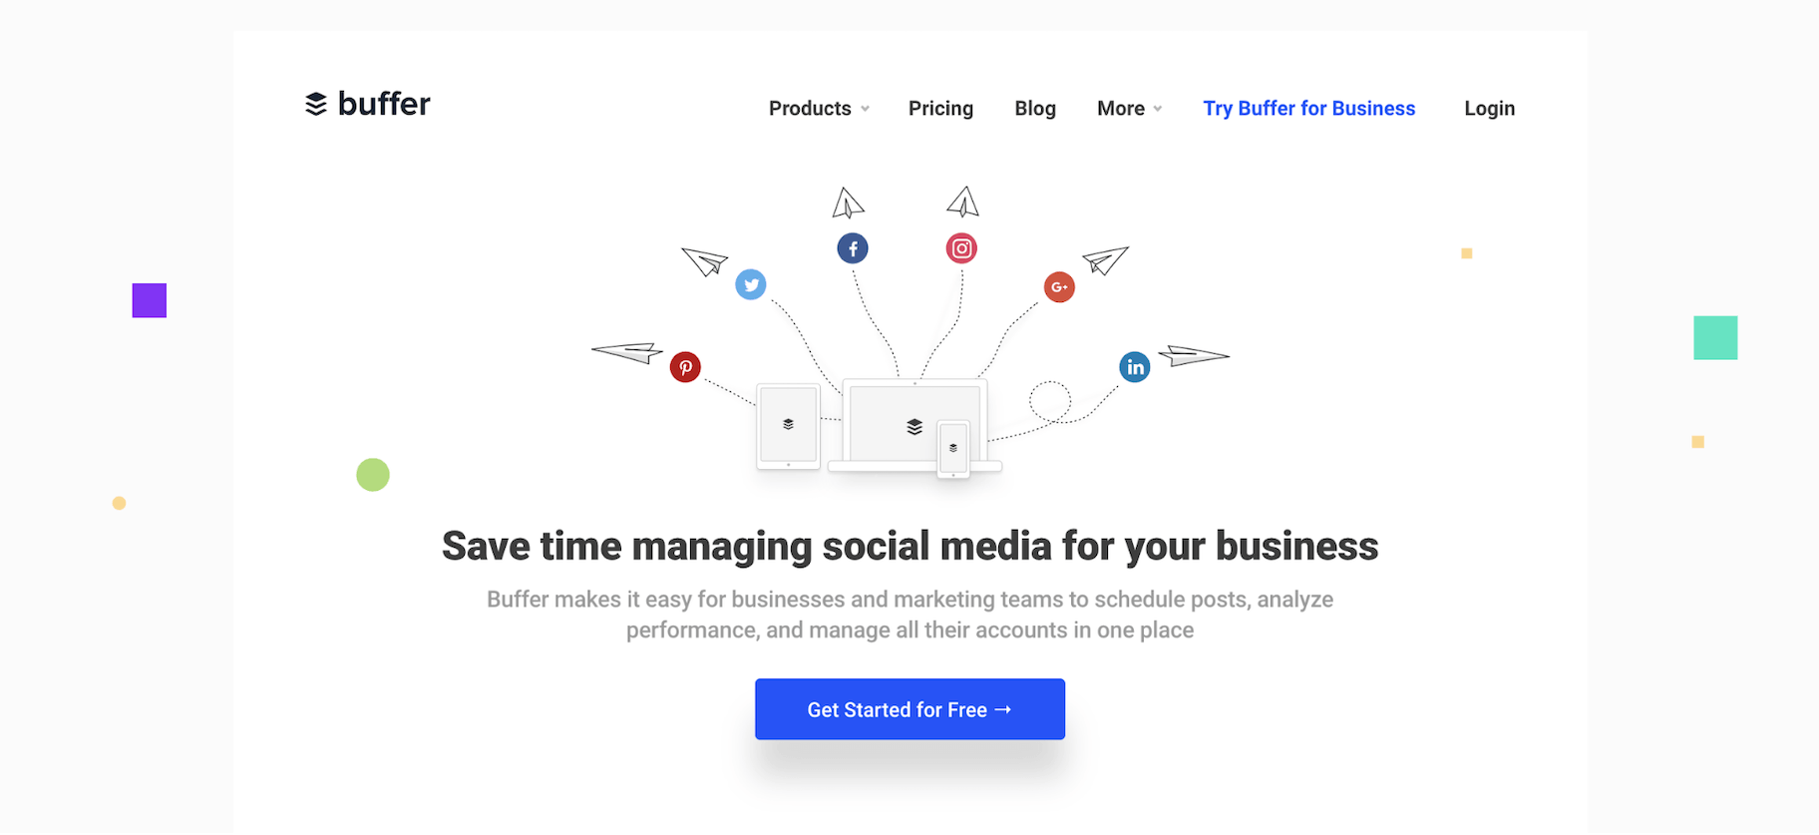Expand the Products dropdown menu
Viewport: 1819px width, 835px height.
(819, 109)
